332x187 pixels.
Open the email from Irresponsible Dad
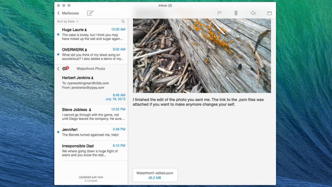tap(91, 151)
